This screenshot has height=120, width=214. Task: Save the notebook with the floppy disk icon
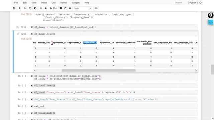tap(14, 8)
